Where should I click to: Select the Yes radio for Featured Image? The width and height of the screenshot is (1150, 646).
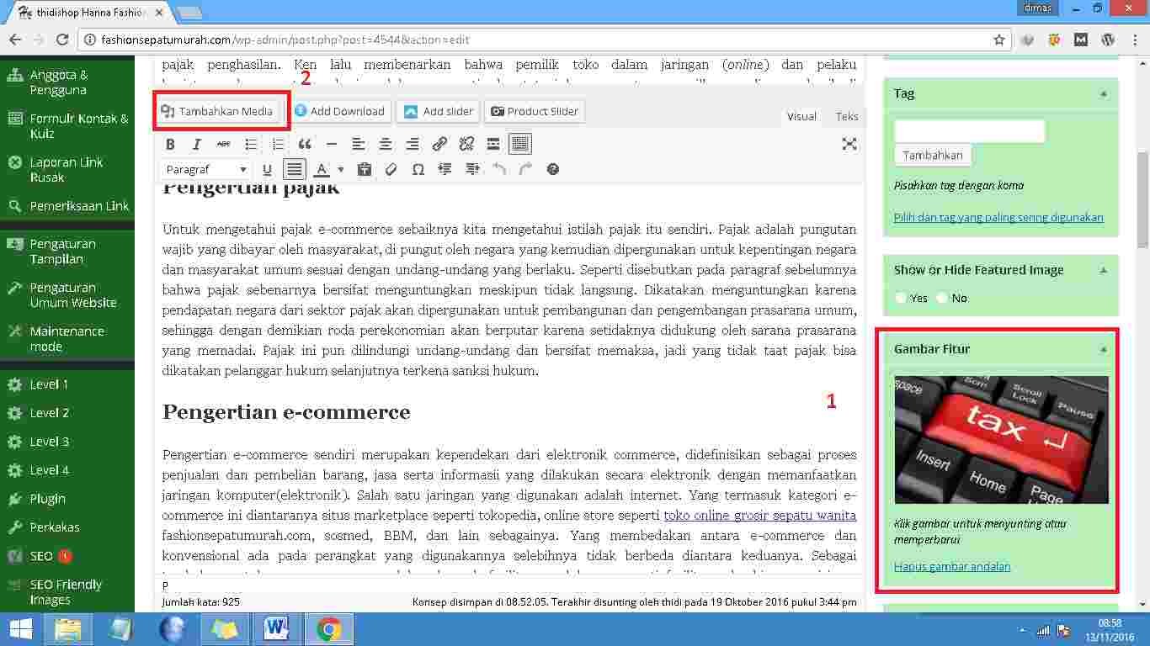902,298
